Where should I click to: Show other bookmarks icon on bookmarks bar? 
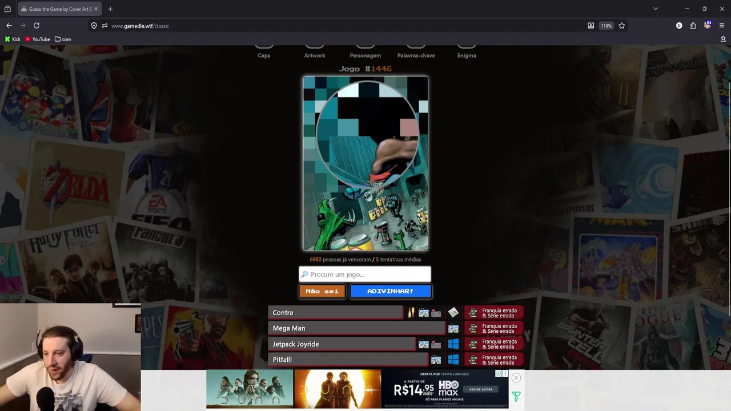coord(723,39)
